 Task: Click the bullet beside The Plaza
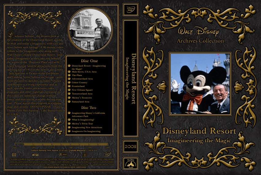tap(69, 75)
